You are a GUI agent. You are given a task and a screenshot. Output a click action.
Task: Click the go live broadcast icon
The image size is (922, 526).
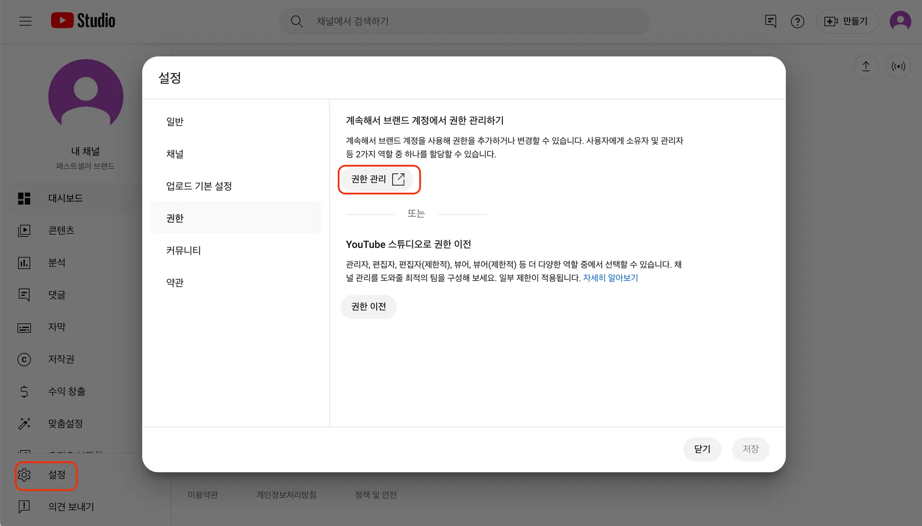(x=898, y=67)
